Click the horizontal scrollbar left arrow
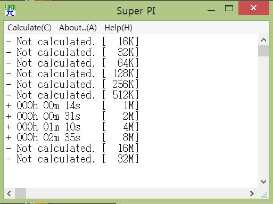Image resolution: width=273 pixels, height=204 pixels. (x=9, y=193)
